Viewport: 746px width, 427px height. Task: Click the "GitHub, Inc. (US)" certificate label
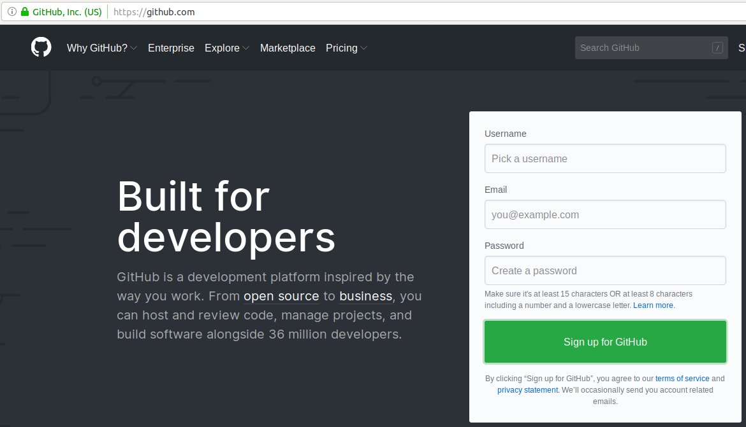[x=67, y=11]
